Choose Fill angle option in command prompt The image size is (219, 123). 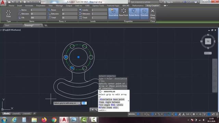104,105
